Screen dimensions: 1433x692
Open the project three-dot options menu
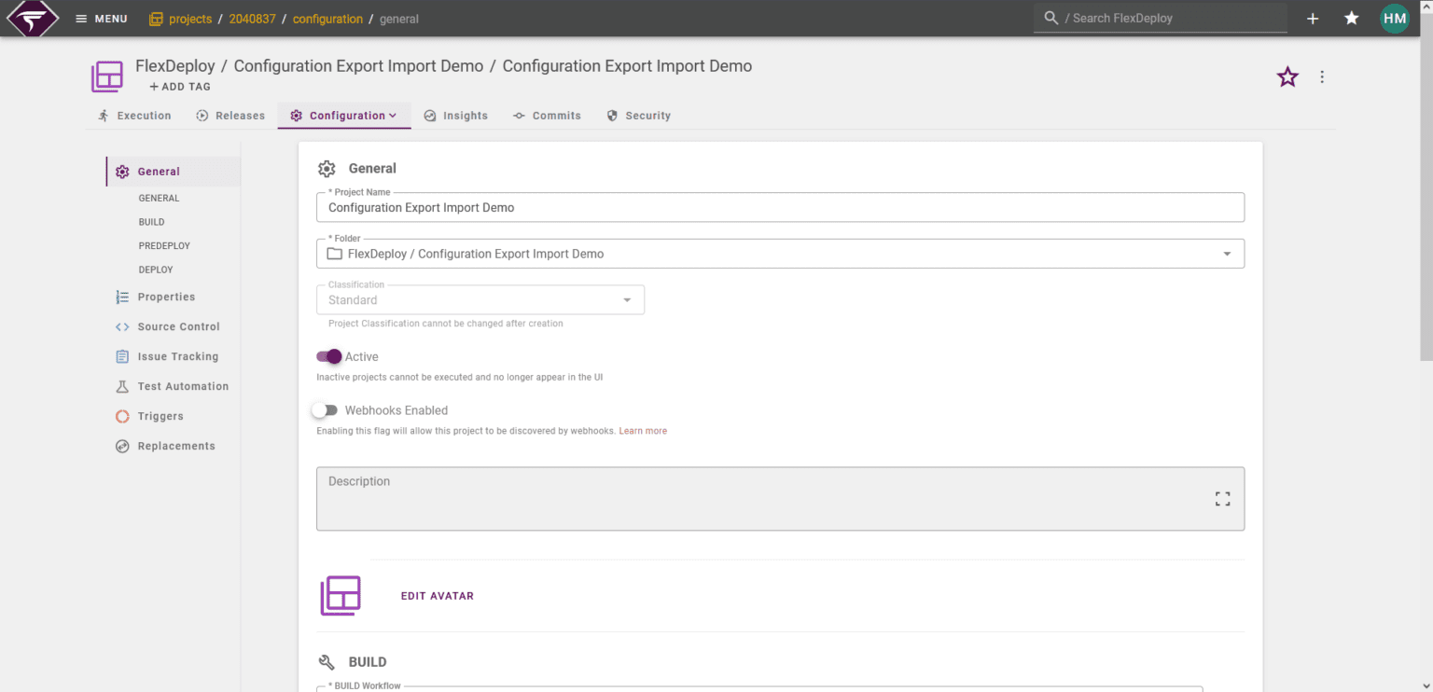point(1322,77)
